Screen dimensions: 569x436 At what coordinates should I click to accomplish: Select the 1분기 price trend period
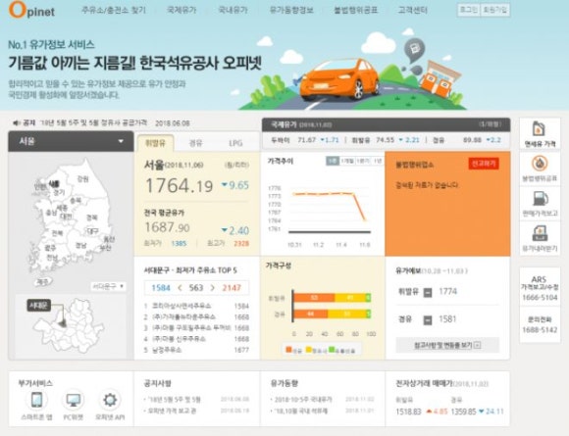[x=363, y=161]
